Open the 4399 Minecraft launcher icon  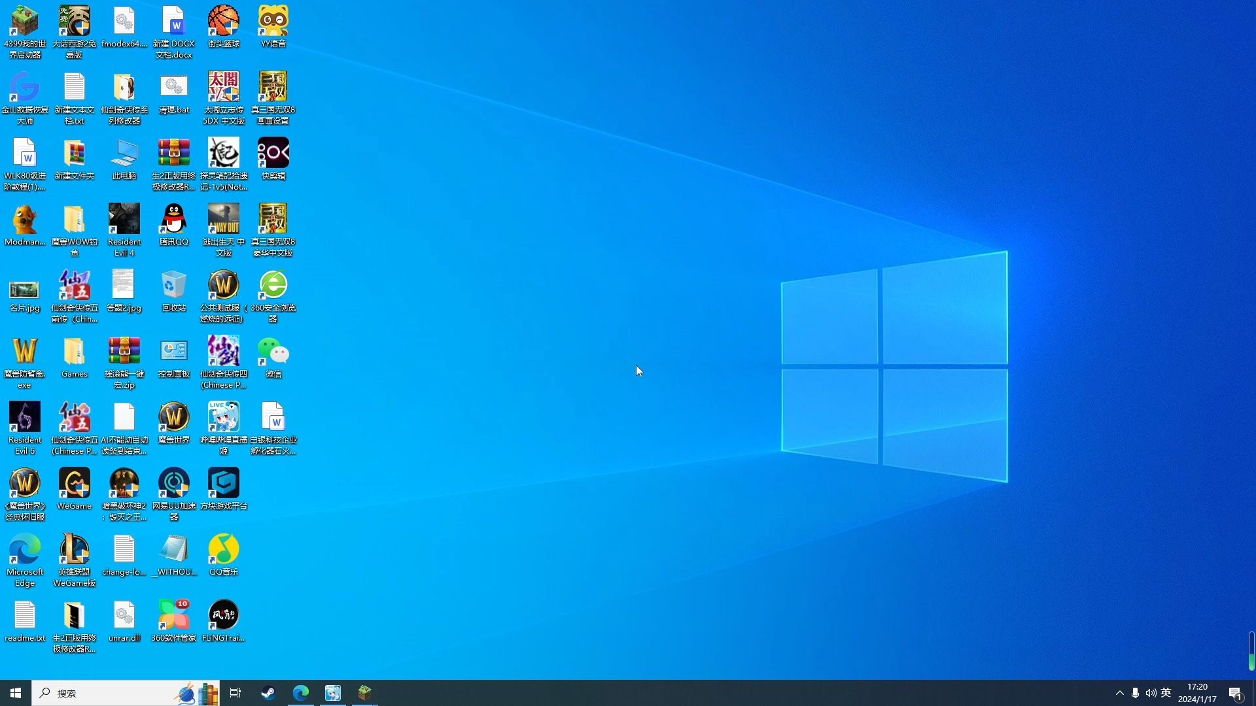pos(25,31)
